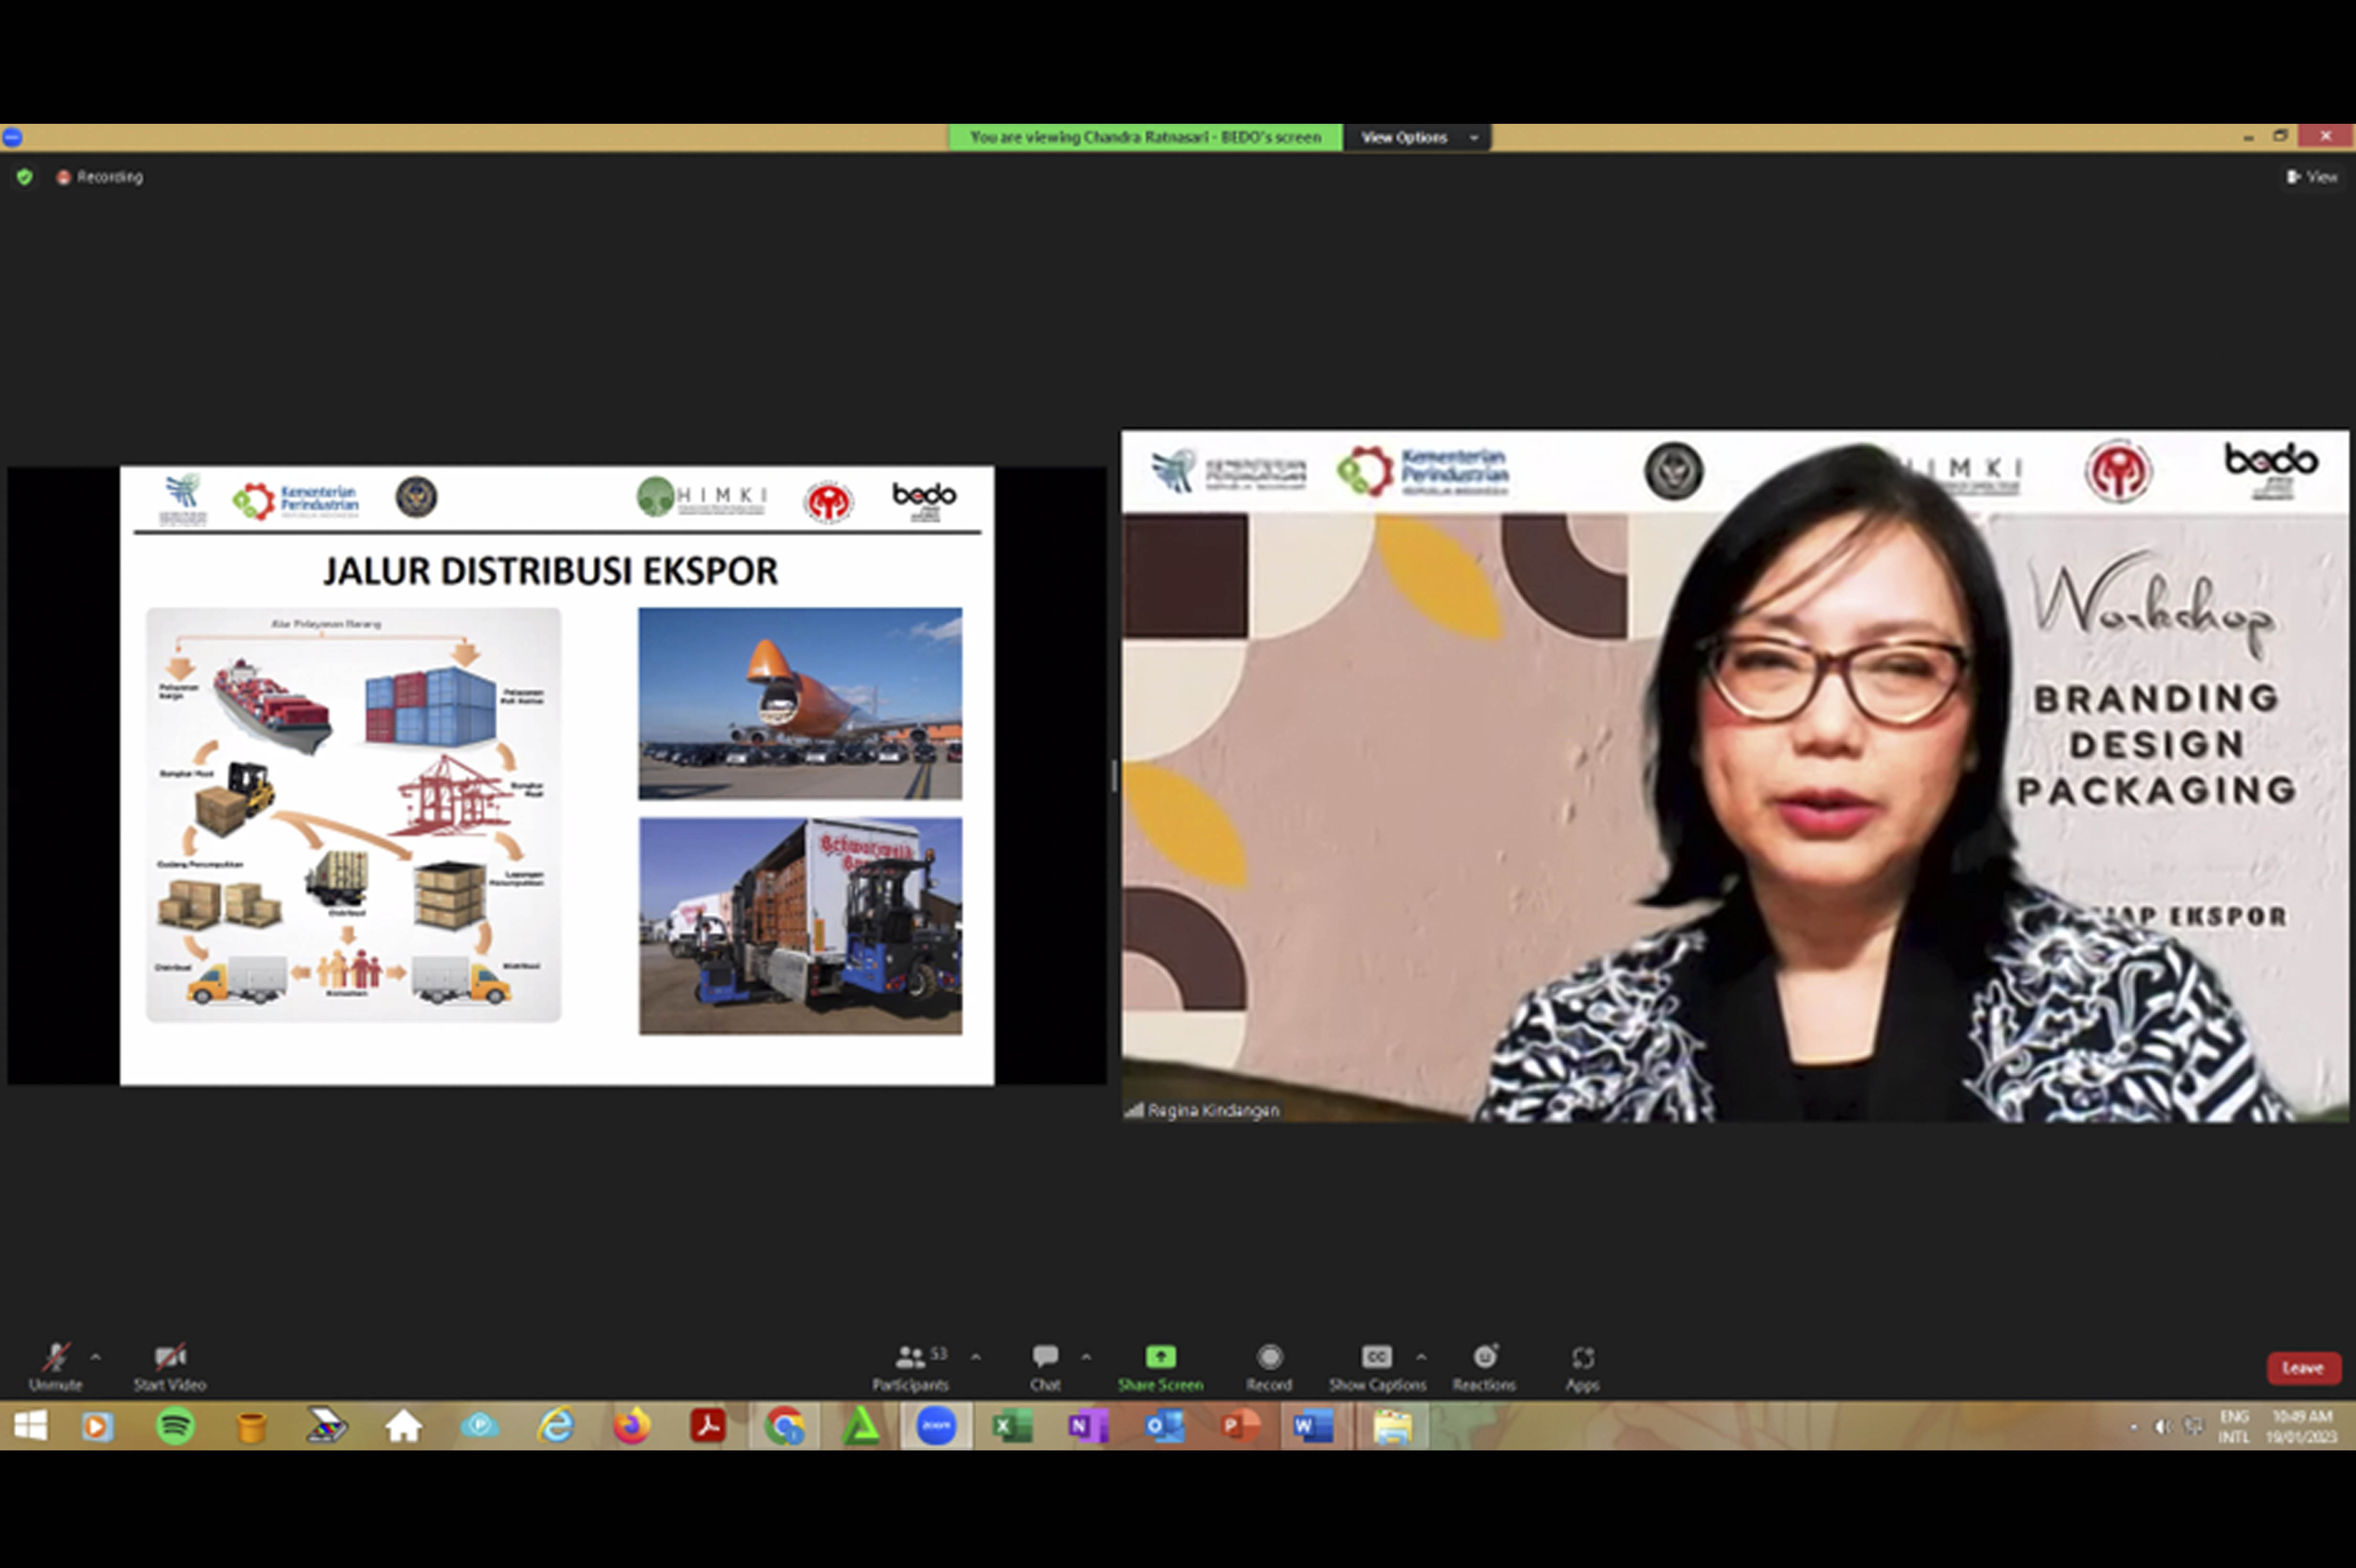Open the View layout menu
Viewport: 2356px width, 1568px height.
click(2311, 177)
